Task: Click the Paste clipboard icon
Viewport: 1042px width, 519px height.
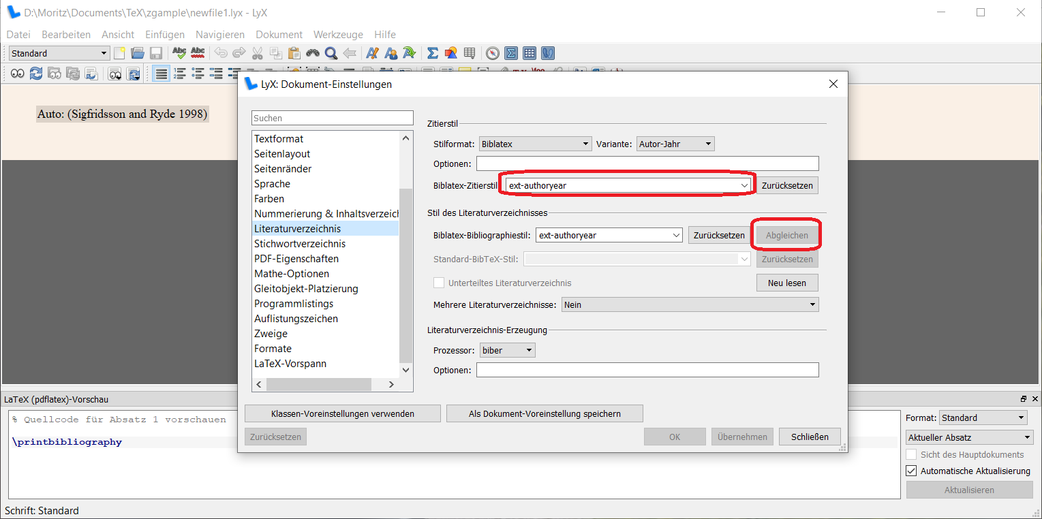Action: tap(294, 53)
